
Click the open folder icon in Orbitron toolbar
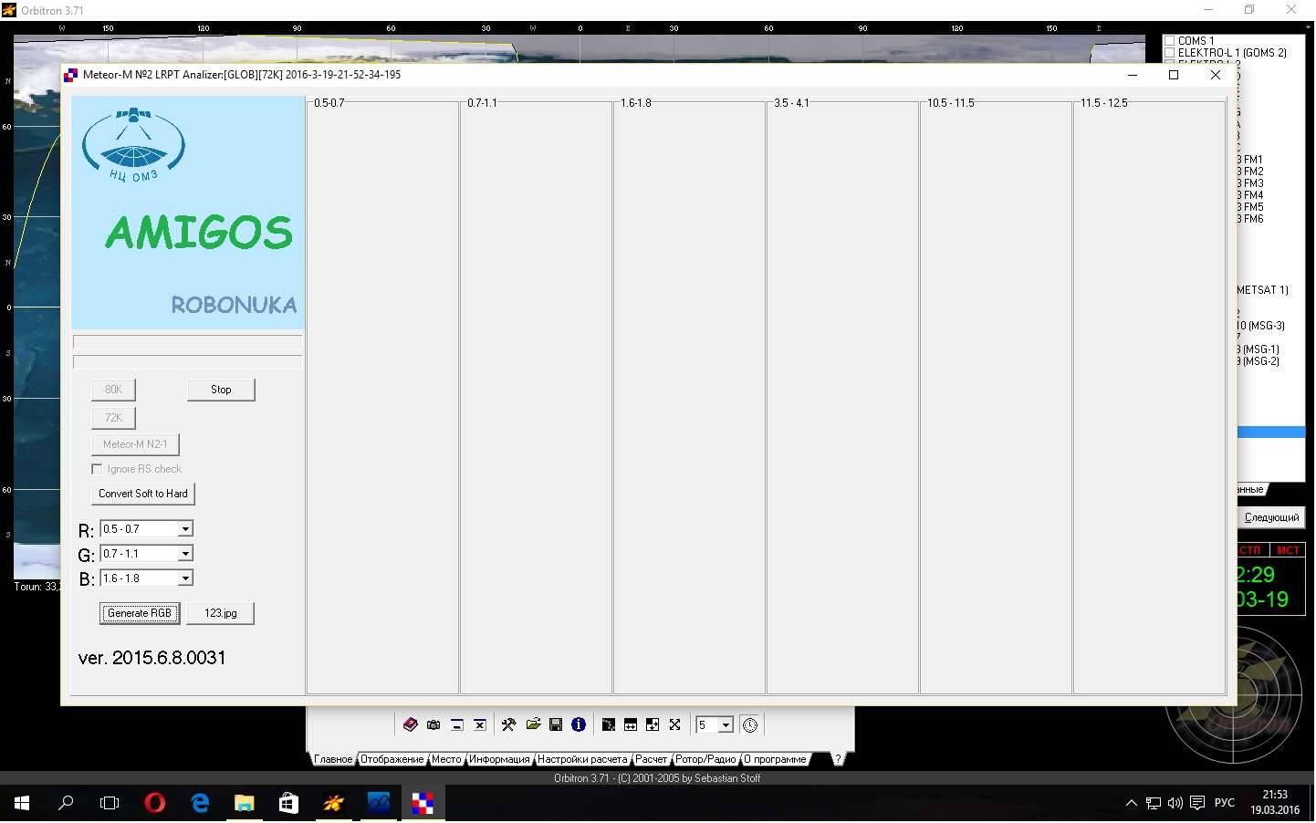[533, 725]
